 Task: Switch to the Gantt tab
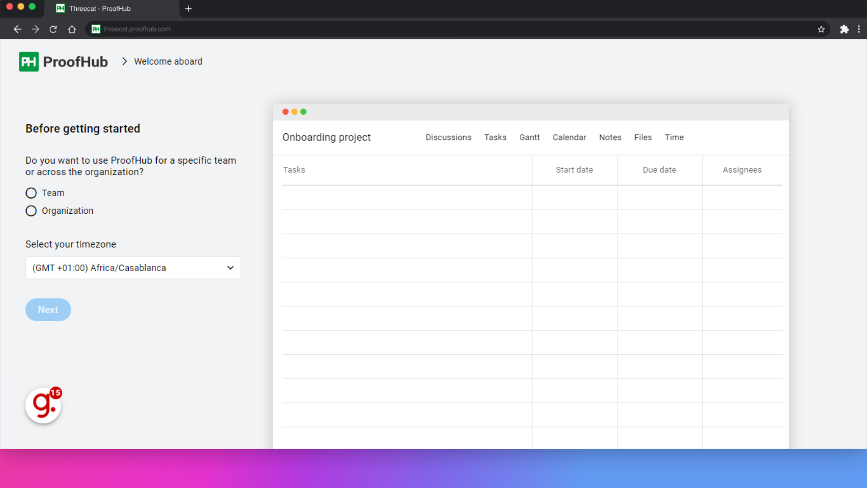point(529,138)
